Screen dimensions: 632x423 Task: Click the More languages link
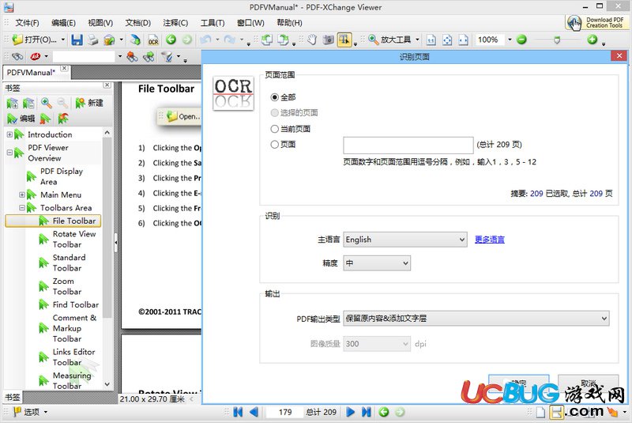[x=489, y=240]
